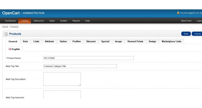This screenshot has height=108, width=202.
Task: Switch to the General tab
Action: coord(13,41)
